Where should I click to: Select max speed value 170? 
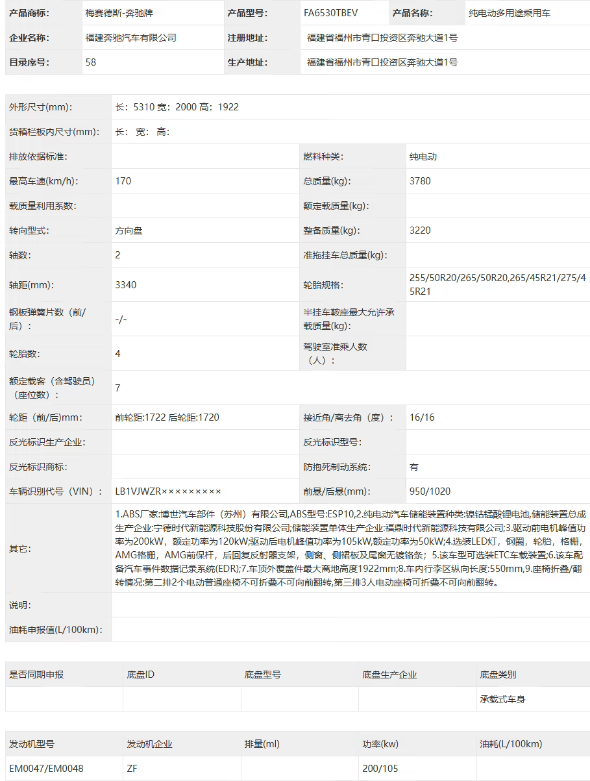(123, 181)
